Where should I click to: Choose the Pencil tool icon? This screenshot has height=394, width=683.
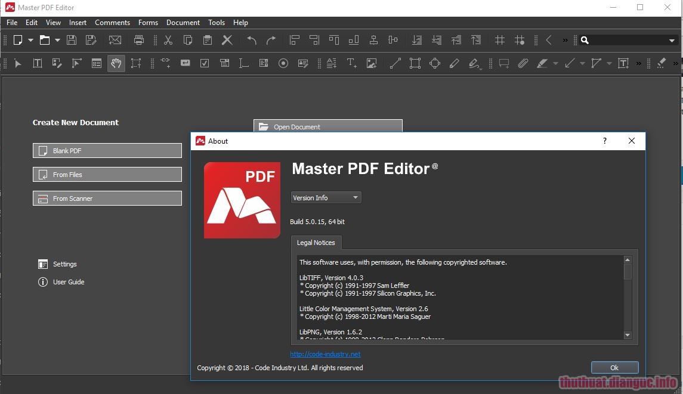(x=455, y=64)
